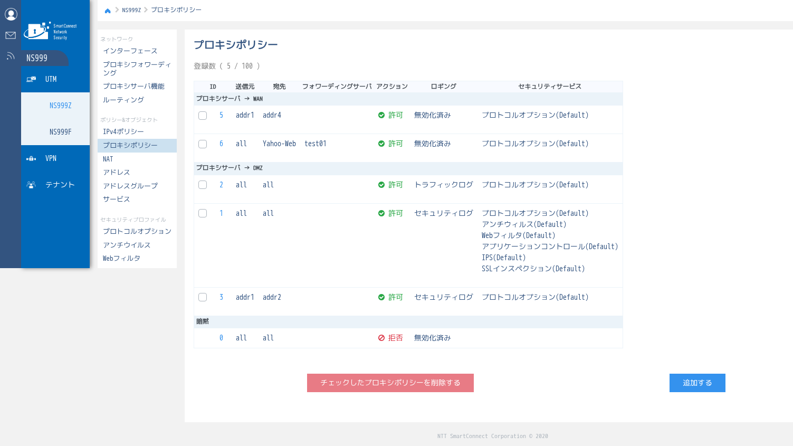793x446 pixels.
Task: Check the box for policy ID 1
Action: [203, 213]
